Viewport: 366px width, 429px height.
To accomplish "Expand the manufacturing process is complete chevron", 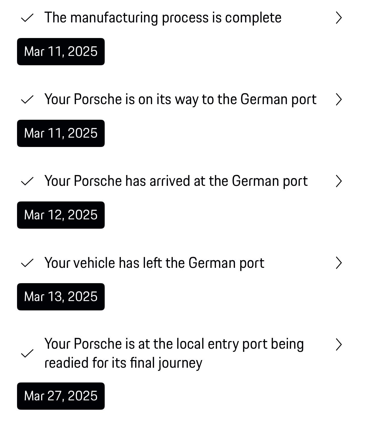I will click(338, 18).
